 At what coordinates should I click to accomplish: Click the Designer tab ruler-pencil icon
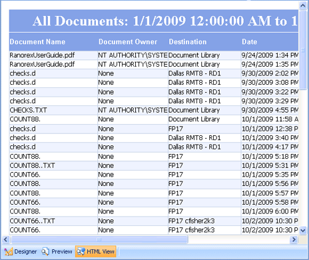(x=9, y=251)
